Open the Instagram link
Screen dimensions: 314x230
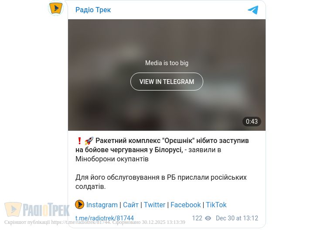tap(102, 205)
